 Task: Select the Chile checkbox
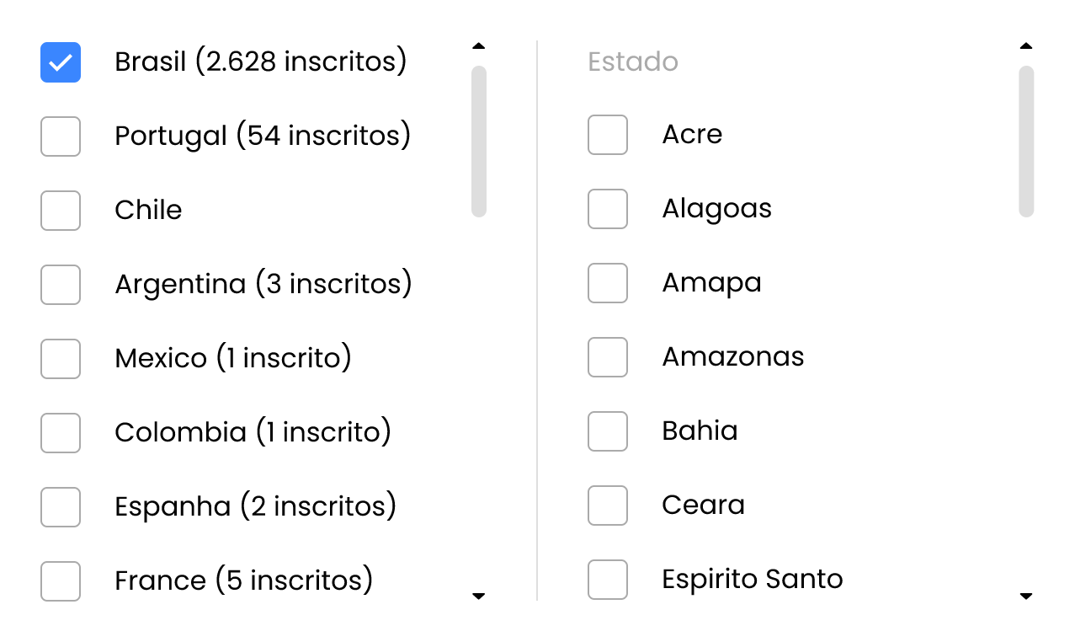point(60,211)
